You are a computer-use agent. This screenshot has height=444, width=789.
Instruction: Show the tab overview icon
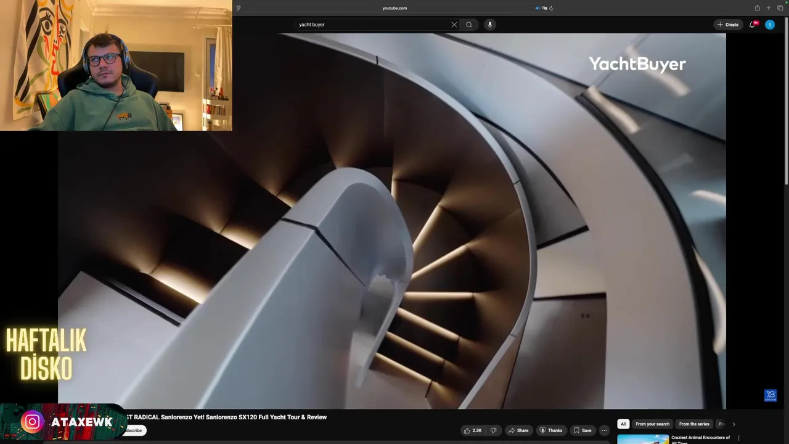pos(780,8)
